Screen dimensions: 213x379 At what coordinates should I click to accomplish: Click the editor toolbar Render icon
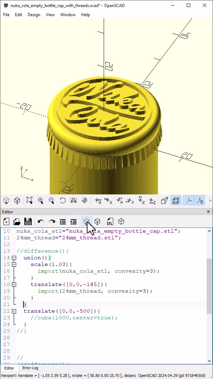[97, 221]
